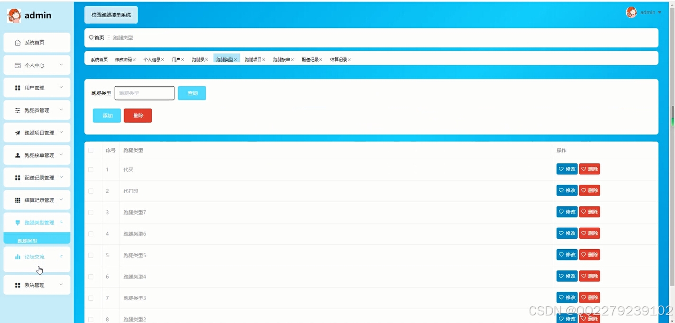Click the grid icon beside 用户管理
This screenshot has width=675, height=323.
click(18, 87)
